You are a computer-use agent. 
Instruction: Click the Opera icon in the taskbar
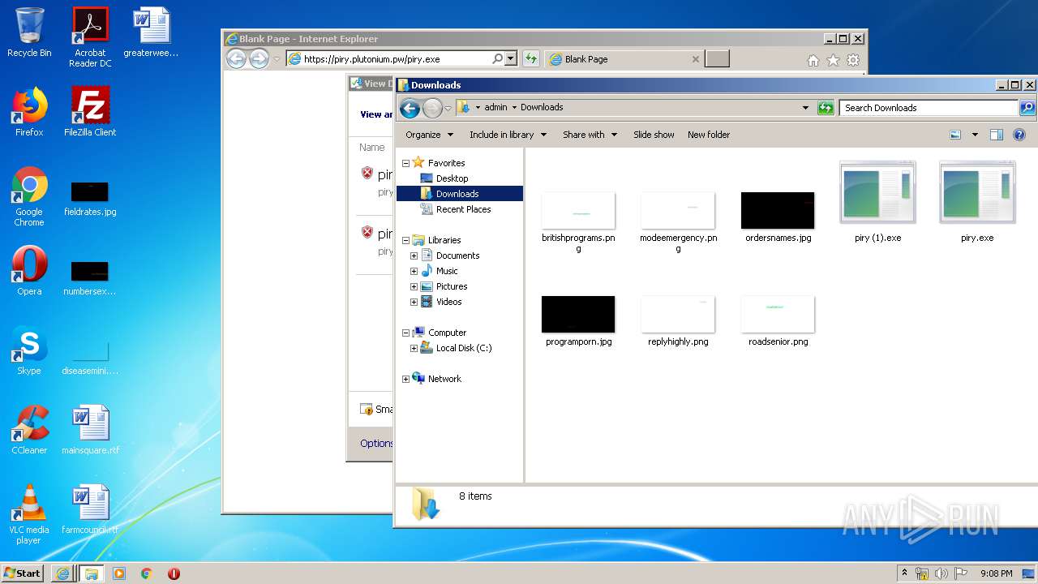point(174,573)
